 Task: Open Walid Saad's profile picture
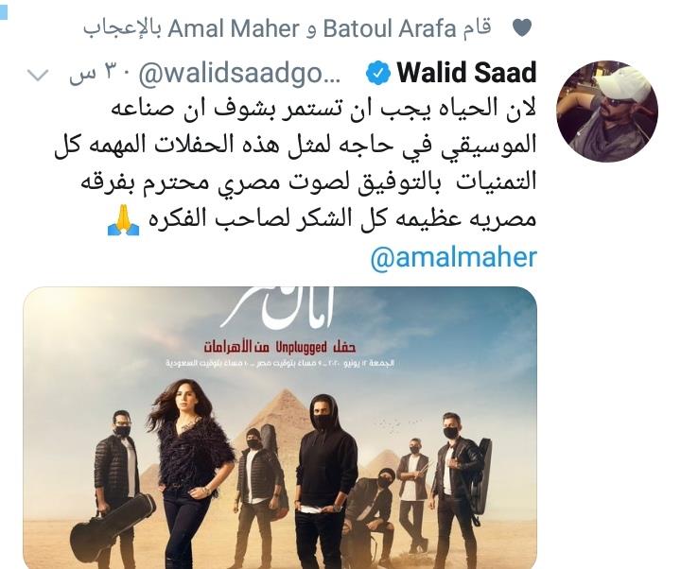(607, 112)
